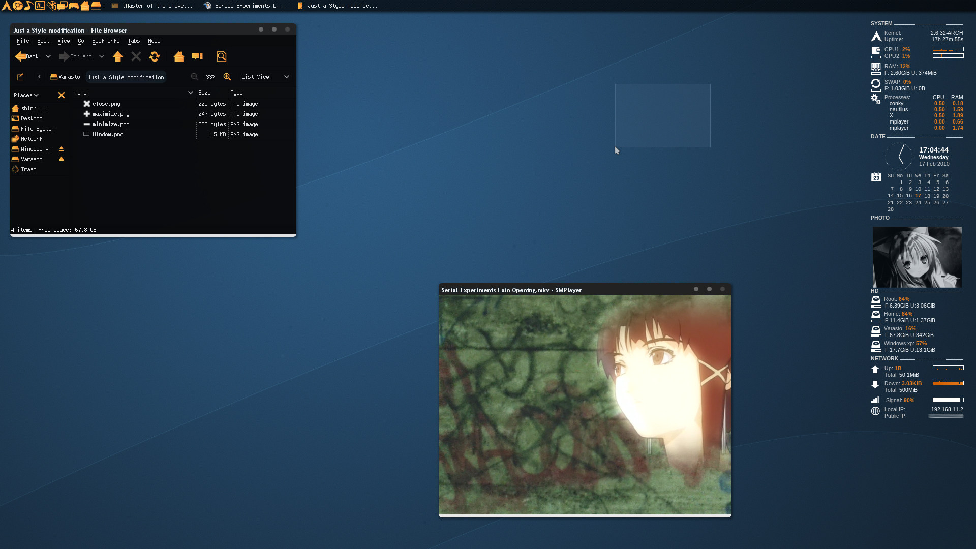This screenshot has width=976, height=549.
Task: Toggle text-based location bar edit icon
Action: click(x=20, y=77)
